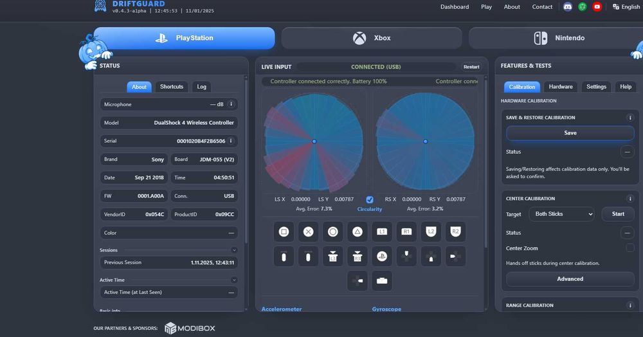Open the Discord link icon
The width and height of the screenshot is (643, 337).
568,6
